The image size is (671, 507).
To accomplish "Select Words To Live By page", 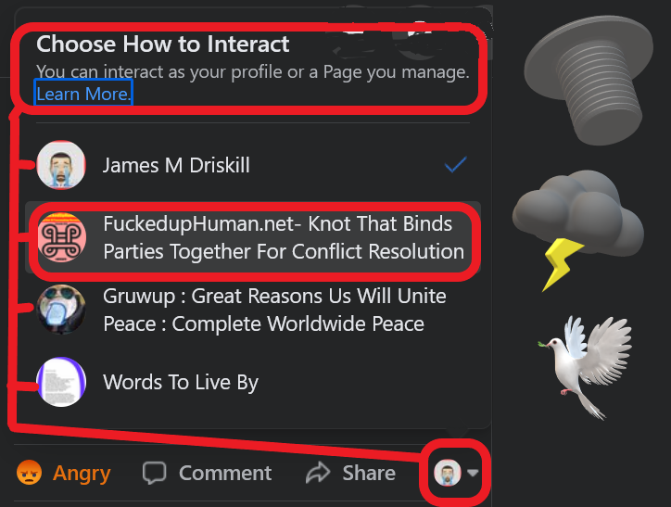I will pyautogui.click(x=253, y=382).
